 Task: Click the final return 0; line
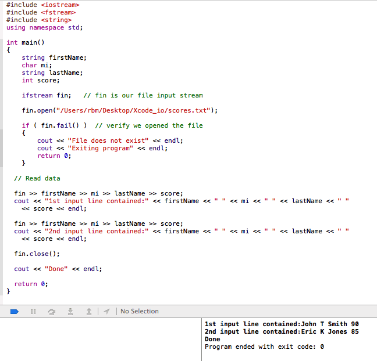31,284
